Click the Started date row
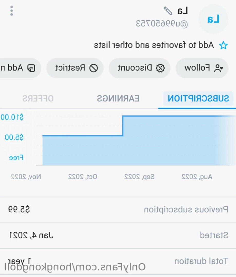 click(x=118, y=235)
